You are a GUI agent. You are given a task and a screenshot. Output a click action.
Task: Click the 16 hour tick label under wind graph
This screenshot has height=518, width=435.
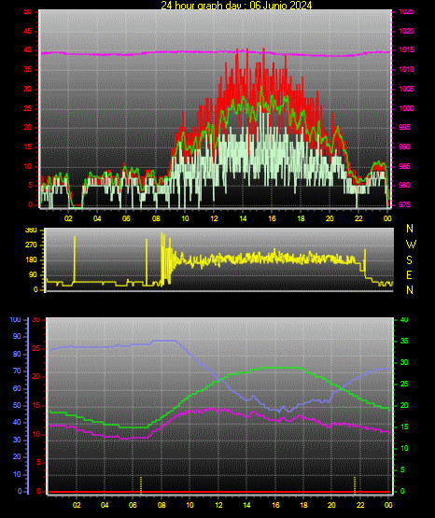[272, 218]
